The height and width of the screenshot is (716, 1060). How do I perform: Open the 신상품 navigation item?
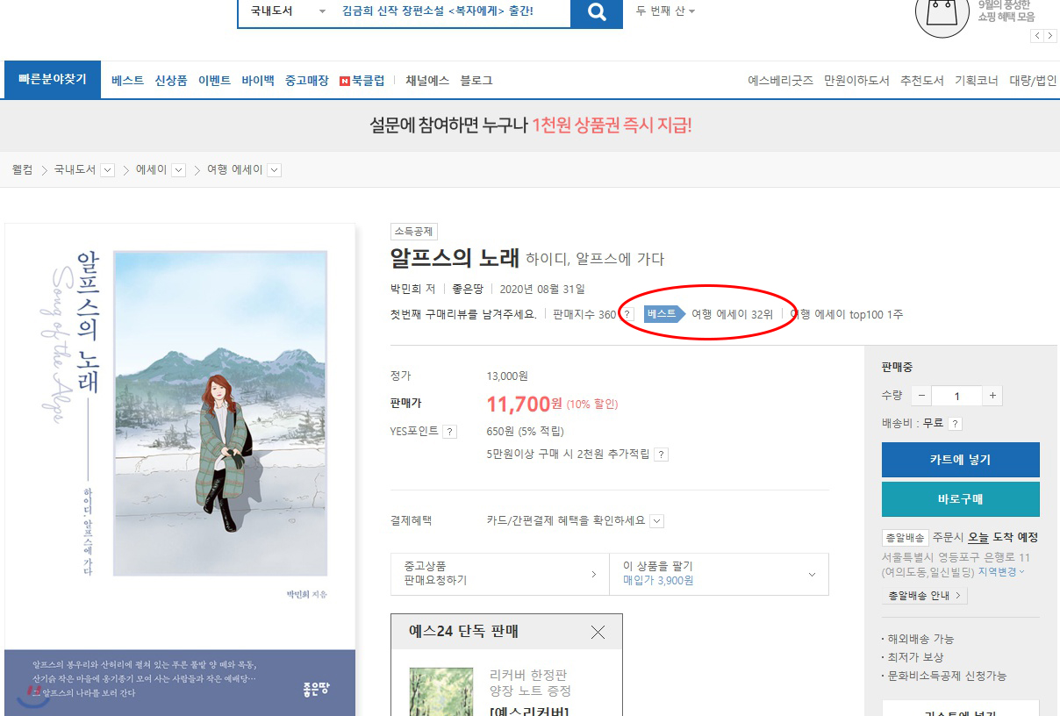coord(171,81)
